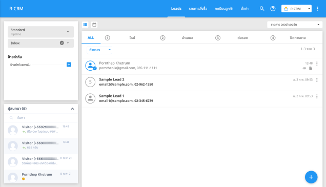Open Sample Lead 2 row options menu
The width and height of the screenshot is (326, 187).
[x=317, y=80]
